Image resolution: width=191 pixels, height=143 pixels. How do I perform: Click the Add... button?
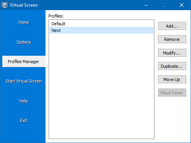click(x=172, y=26)
